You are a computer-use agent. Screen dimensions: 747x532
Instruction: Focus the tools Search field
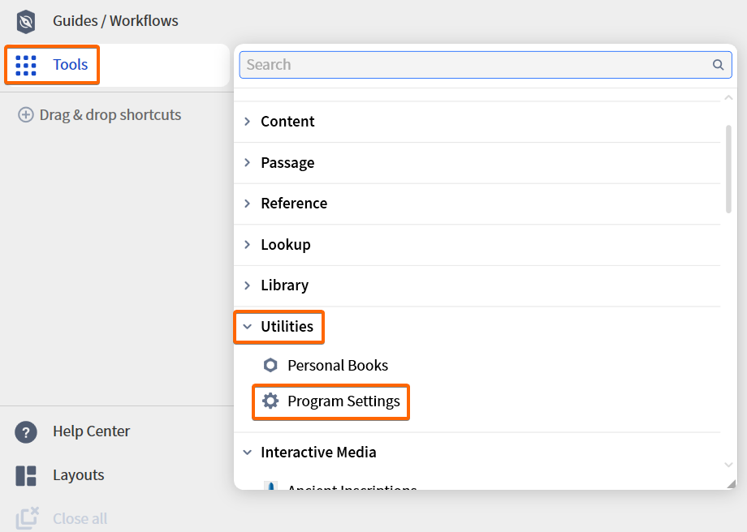pos(486,65)
